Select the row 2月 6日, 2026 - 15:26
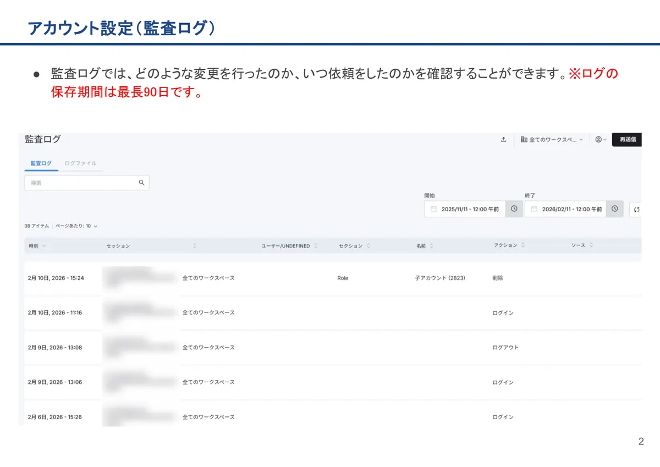The image size is (660, 467). pyautogui.click(x=333, y=414)
